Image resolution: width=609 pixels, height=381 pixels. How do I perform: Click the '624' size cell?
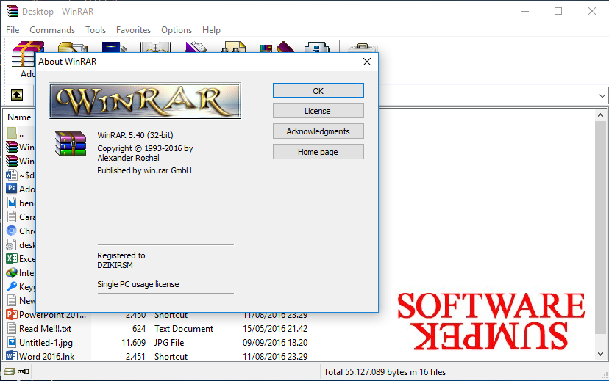point(139,329)
